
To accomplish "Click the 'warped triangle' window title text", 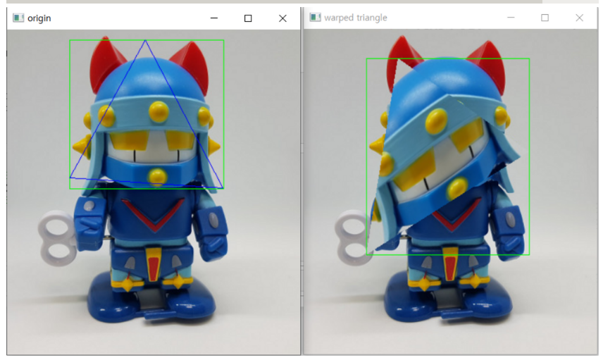I will 356,18.
